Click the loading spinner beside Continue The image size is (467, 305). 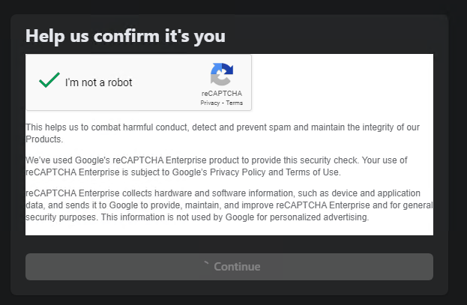point(206,263)
